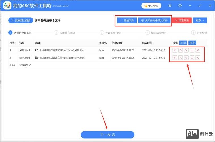Select step 3 设置输出目录
The height and width of the screenshot is (142, 215).
pyautogui.click(x=110, y=33)
